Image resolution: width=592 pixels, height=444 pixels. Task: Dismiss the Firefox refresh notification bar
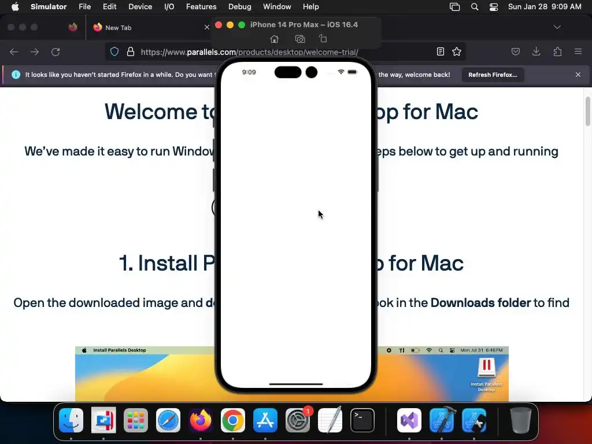578,75
